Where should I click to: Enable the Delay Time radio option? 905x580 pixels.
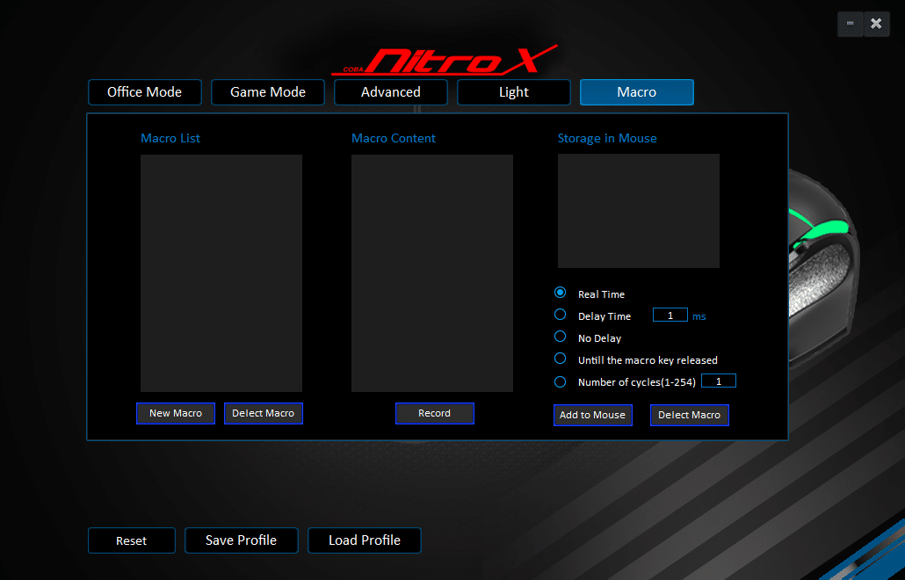click(x=561, y=315)
